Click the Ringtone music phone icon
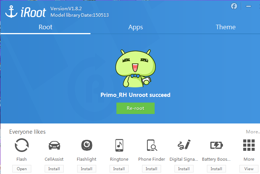Viewport: 260px width, 174px height. [119, 145]
